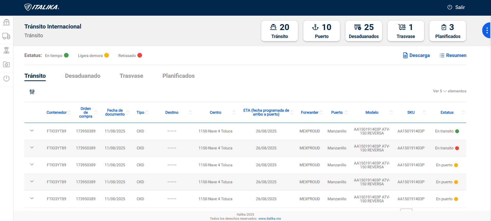
Task: Click the red Retrasado status dot
Action: 140,55
